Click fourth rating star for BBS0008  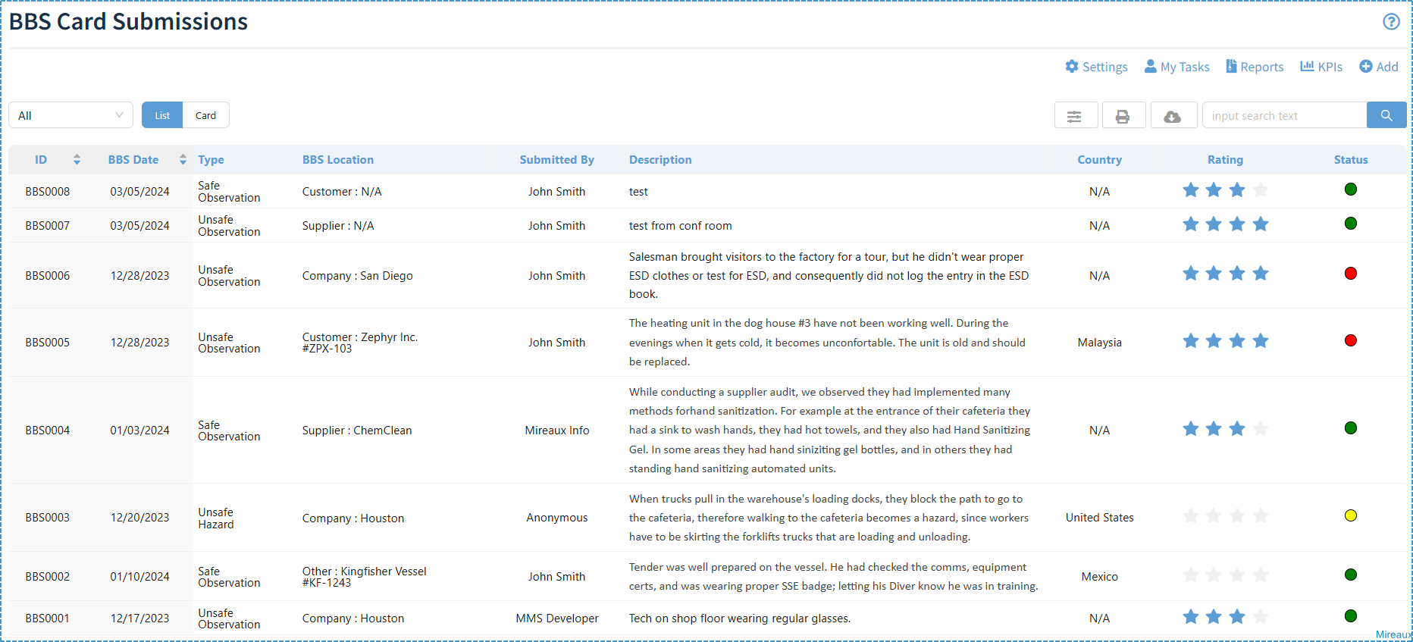click(1261, 189)
